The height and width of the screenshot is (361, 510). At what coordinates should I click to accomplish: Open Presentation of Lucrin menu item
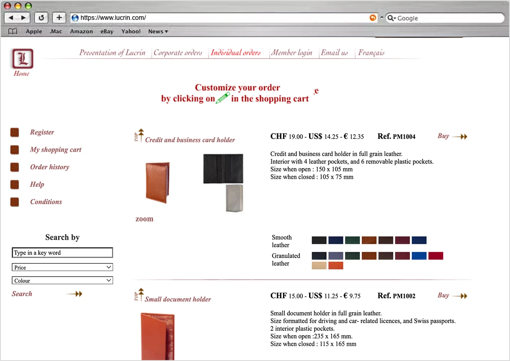click(112, 52)
